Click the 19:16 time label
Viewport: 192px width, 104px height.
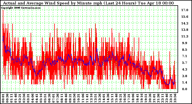[142, 98]
